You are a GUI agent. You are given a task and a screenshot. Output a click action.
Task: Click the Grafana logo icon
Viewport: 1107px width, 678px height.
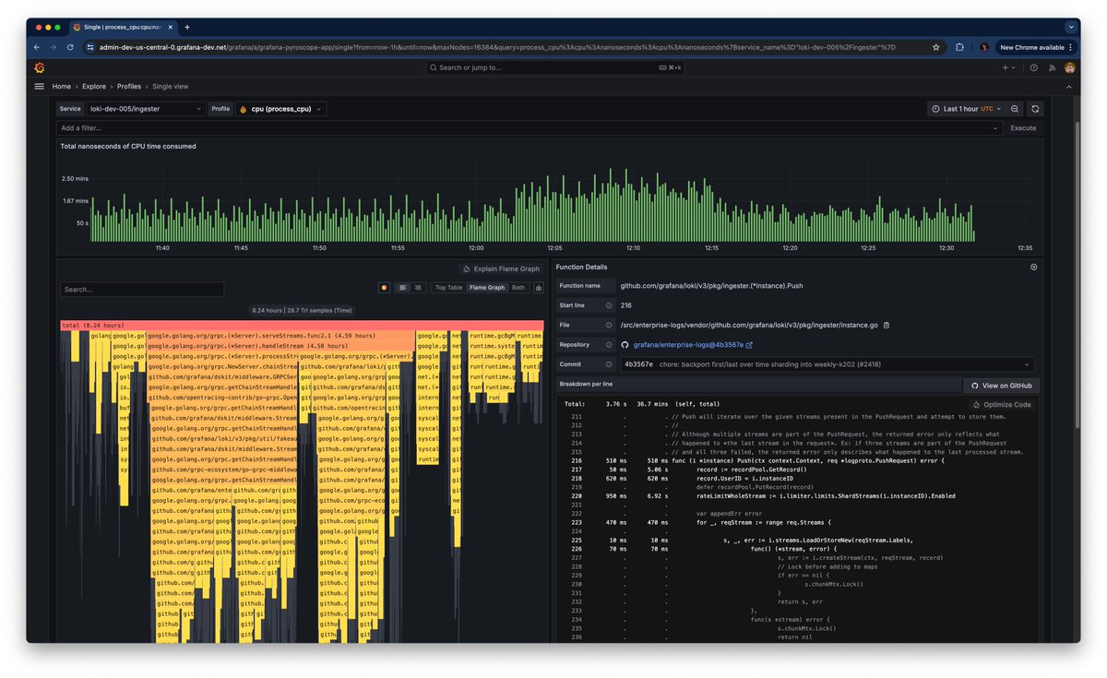[x=39, y=67]
